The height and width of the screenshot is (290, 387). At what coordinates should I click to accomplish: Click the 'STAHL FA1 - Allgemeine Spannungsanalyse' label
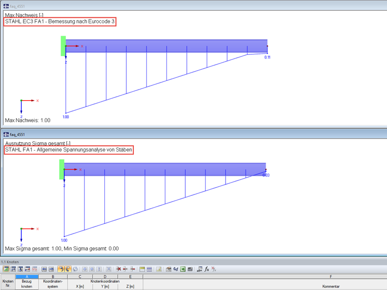(69, 150)
